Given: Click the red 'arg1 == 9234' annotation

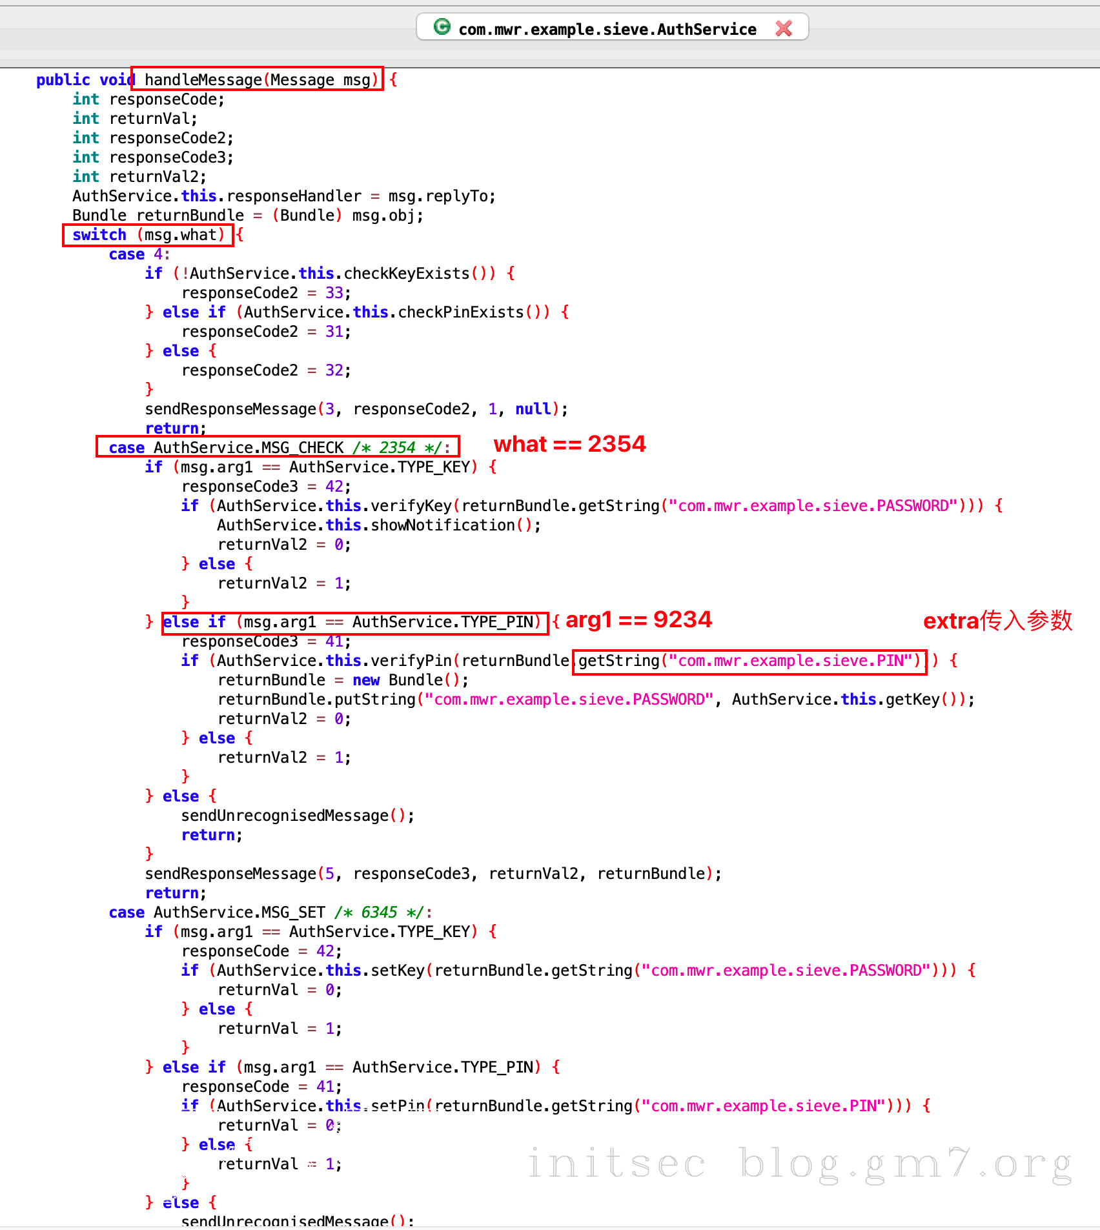Looking at the screenshot, I should coord(638,620).
